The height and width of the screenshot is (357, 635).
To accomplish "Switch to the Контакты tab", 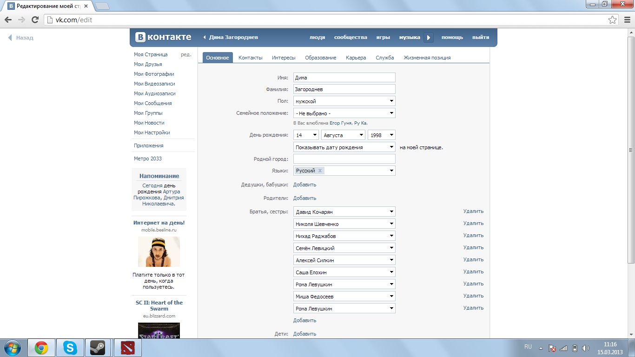I will pyautogui.click(x=250, y=58).
